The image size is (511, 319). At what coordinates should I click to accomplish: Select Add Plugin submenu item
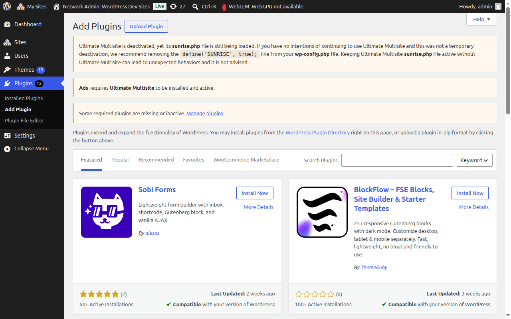coord(18,109)
